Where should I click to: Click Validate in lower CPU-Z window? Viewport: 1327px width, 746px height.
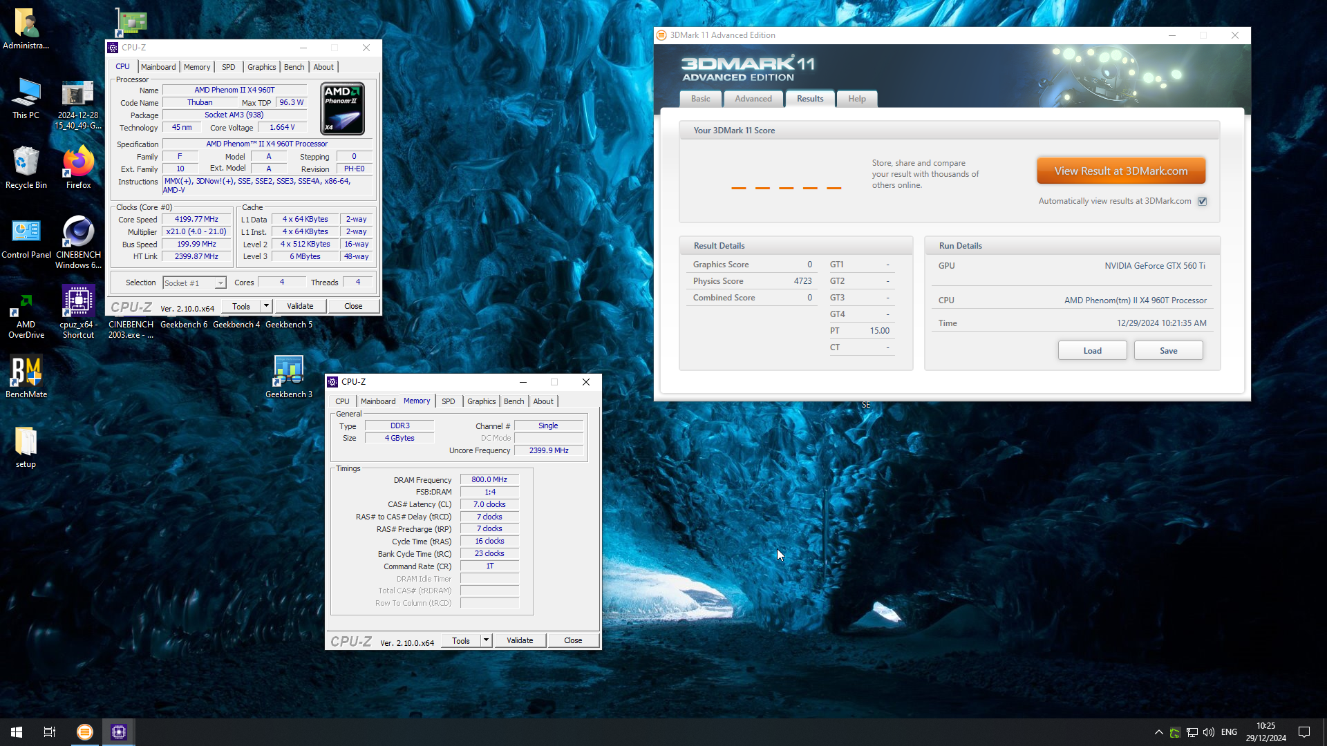(x=520, y=640)
